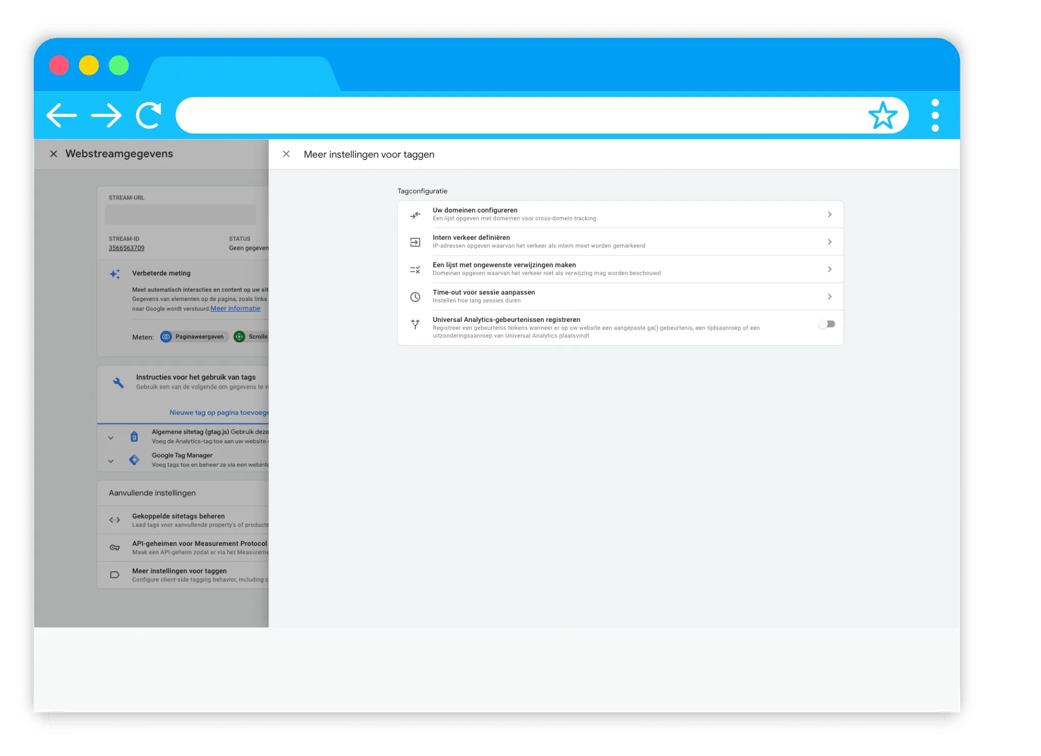
Task: Toggle the Paginaweergaven eye chip
Action: pyautogui.click(x=194, y=337)
